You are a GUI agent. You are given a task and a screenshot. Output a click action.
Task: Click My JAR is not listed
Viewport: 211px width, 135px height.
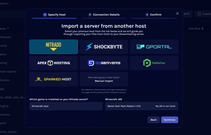(x=165, y=106)
